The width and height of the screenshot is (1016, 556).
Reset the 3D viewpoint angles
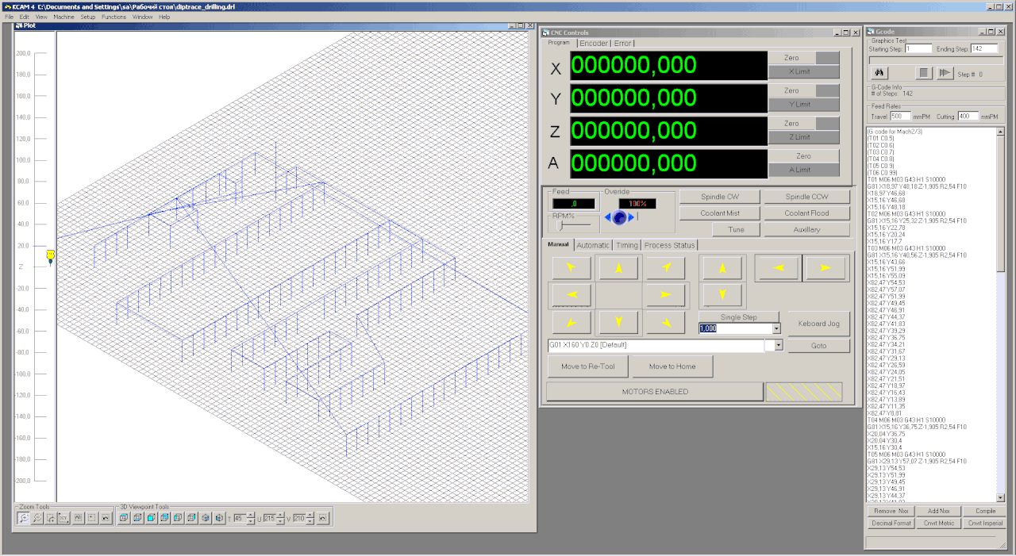323,518
